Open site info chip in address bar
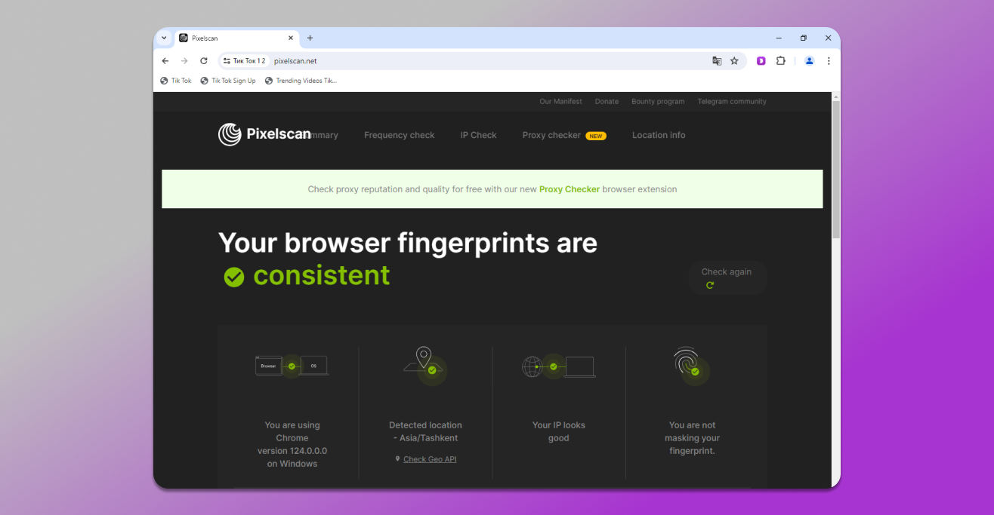Image resolution: width=994 pixels, height=515 pixels. click(244, 61)
